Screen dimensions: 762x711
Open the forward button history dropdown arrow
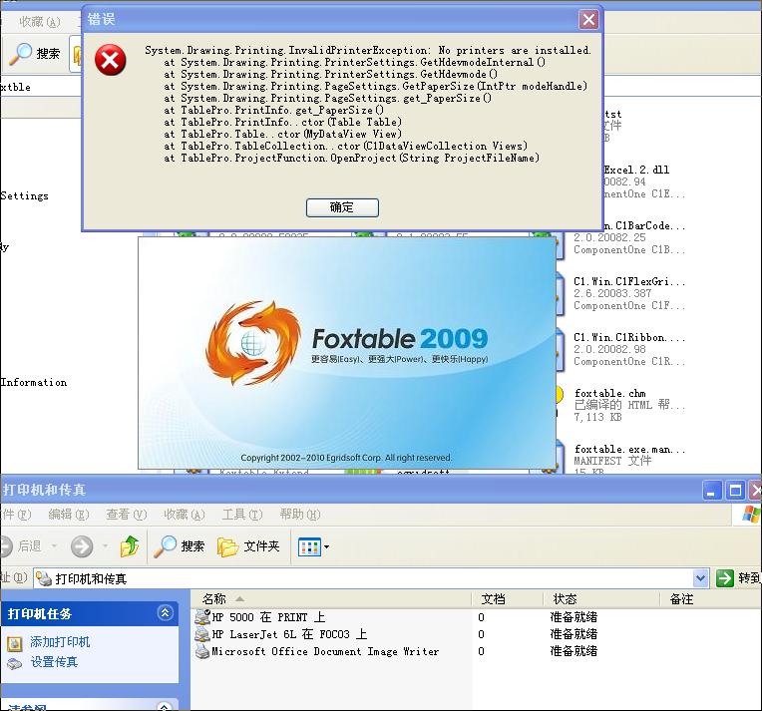pyautogui.click(x=105, y=546)
